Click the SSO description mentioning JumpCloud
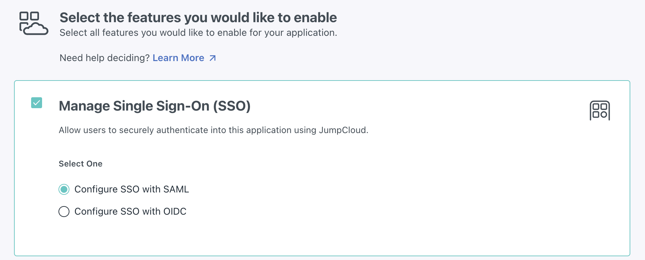This screenshot has width=645, height=260. coord(213,130)
